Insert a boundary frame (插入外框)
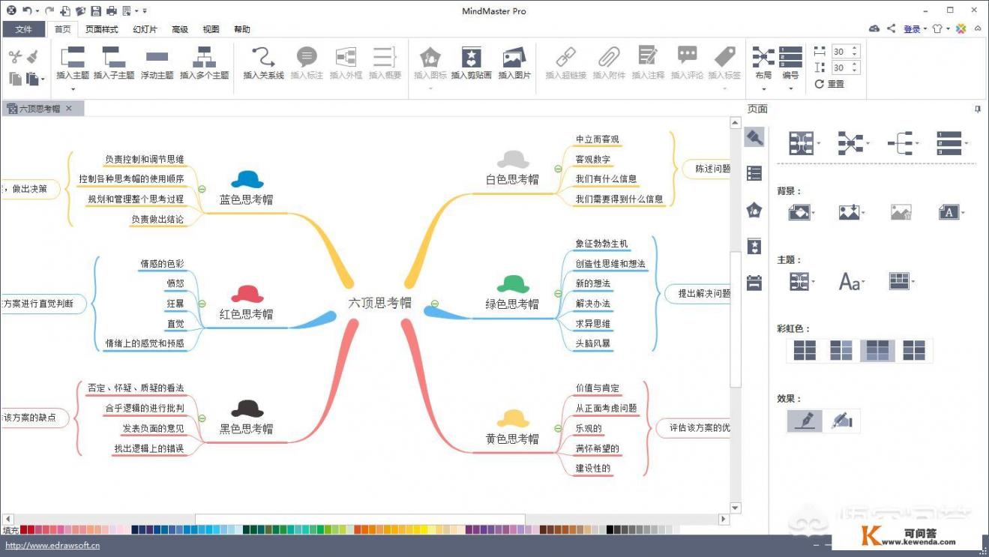Viewport: 989px width, 557px height. 346,63
